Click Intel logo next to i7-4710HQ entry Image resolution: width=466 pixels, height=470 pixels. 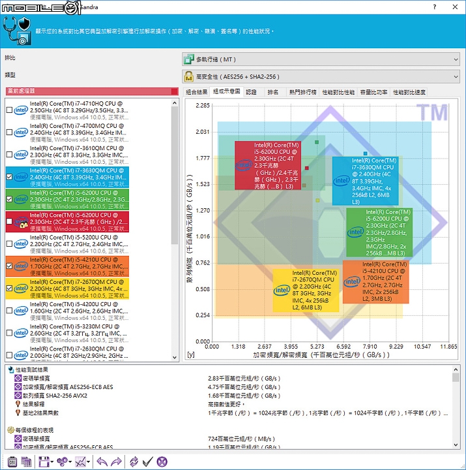[x=21, y=110]
